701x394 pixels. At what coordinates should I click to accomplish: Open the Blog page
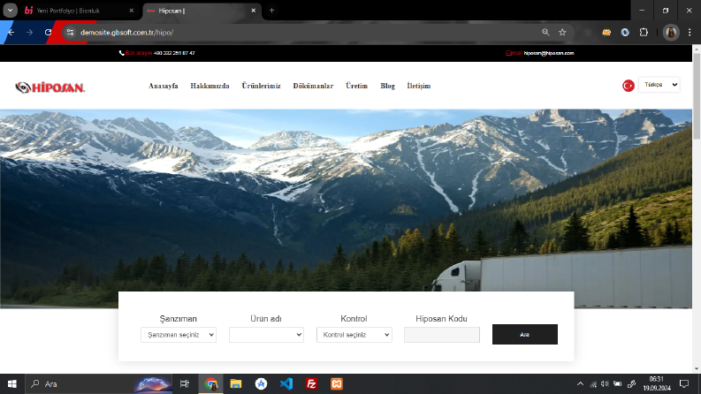coord(387,86)
